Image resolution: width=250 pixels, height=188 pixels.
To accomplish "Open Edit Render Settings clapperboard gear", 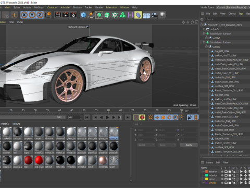I will click(x=73, y=15).
